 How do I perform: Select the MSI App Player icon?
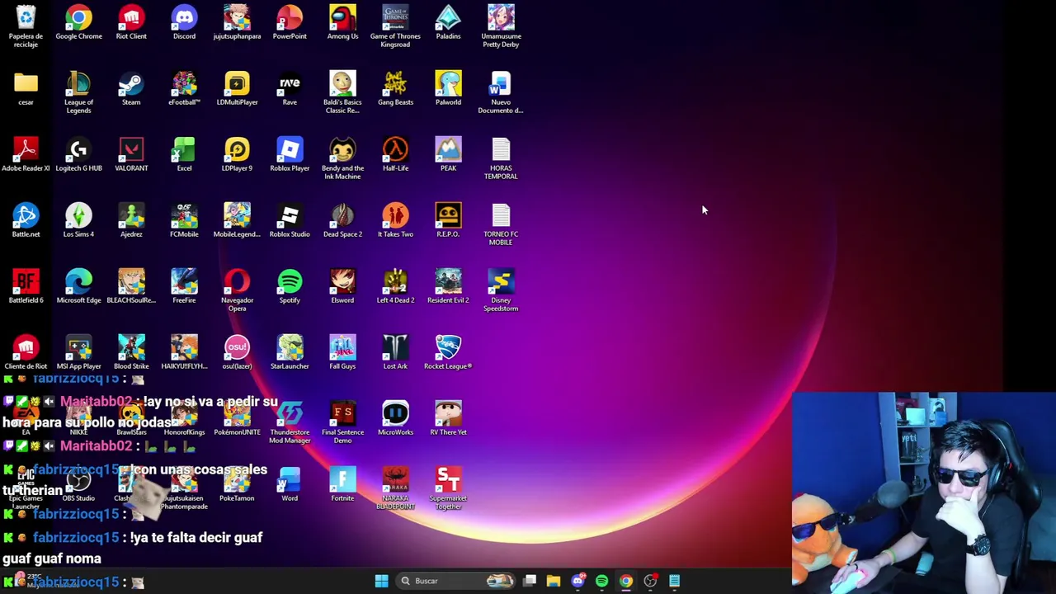click(78, 352)
